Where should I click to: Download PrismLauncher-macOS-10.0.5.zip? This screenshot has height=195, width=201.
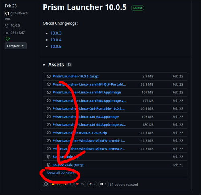pos(80,133)
